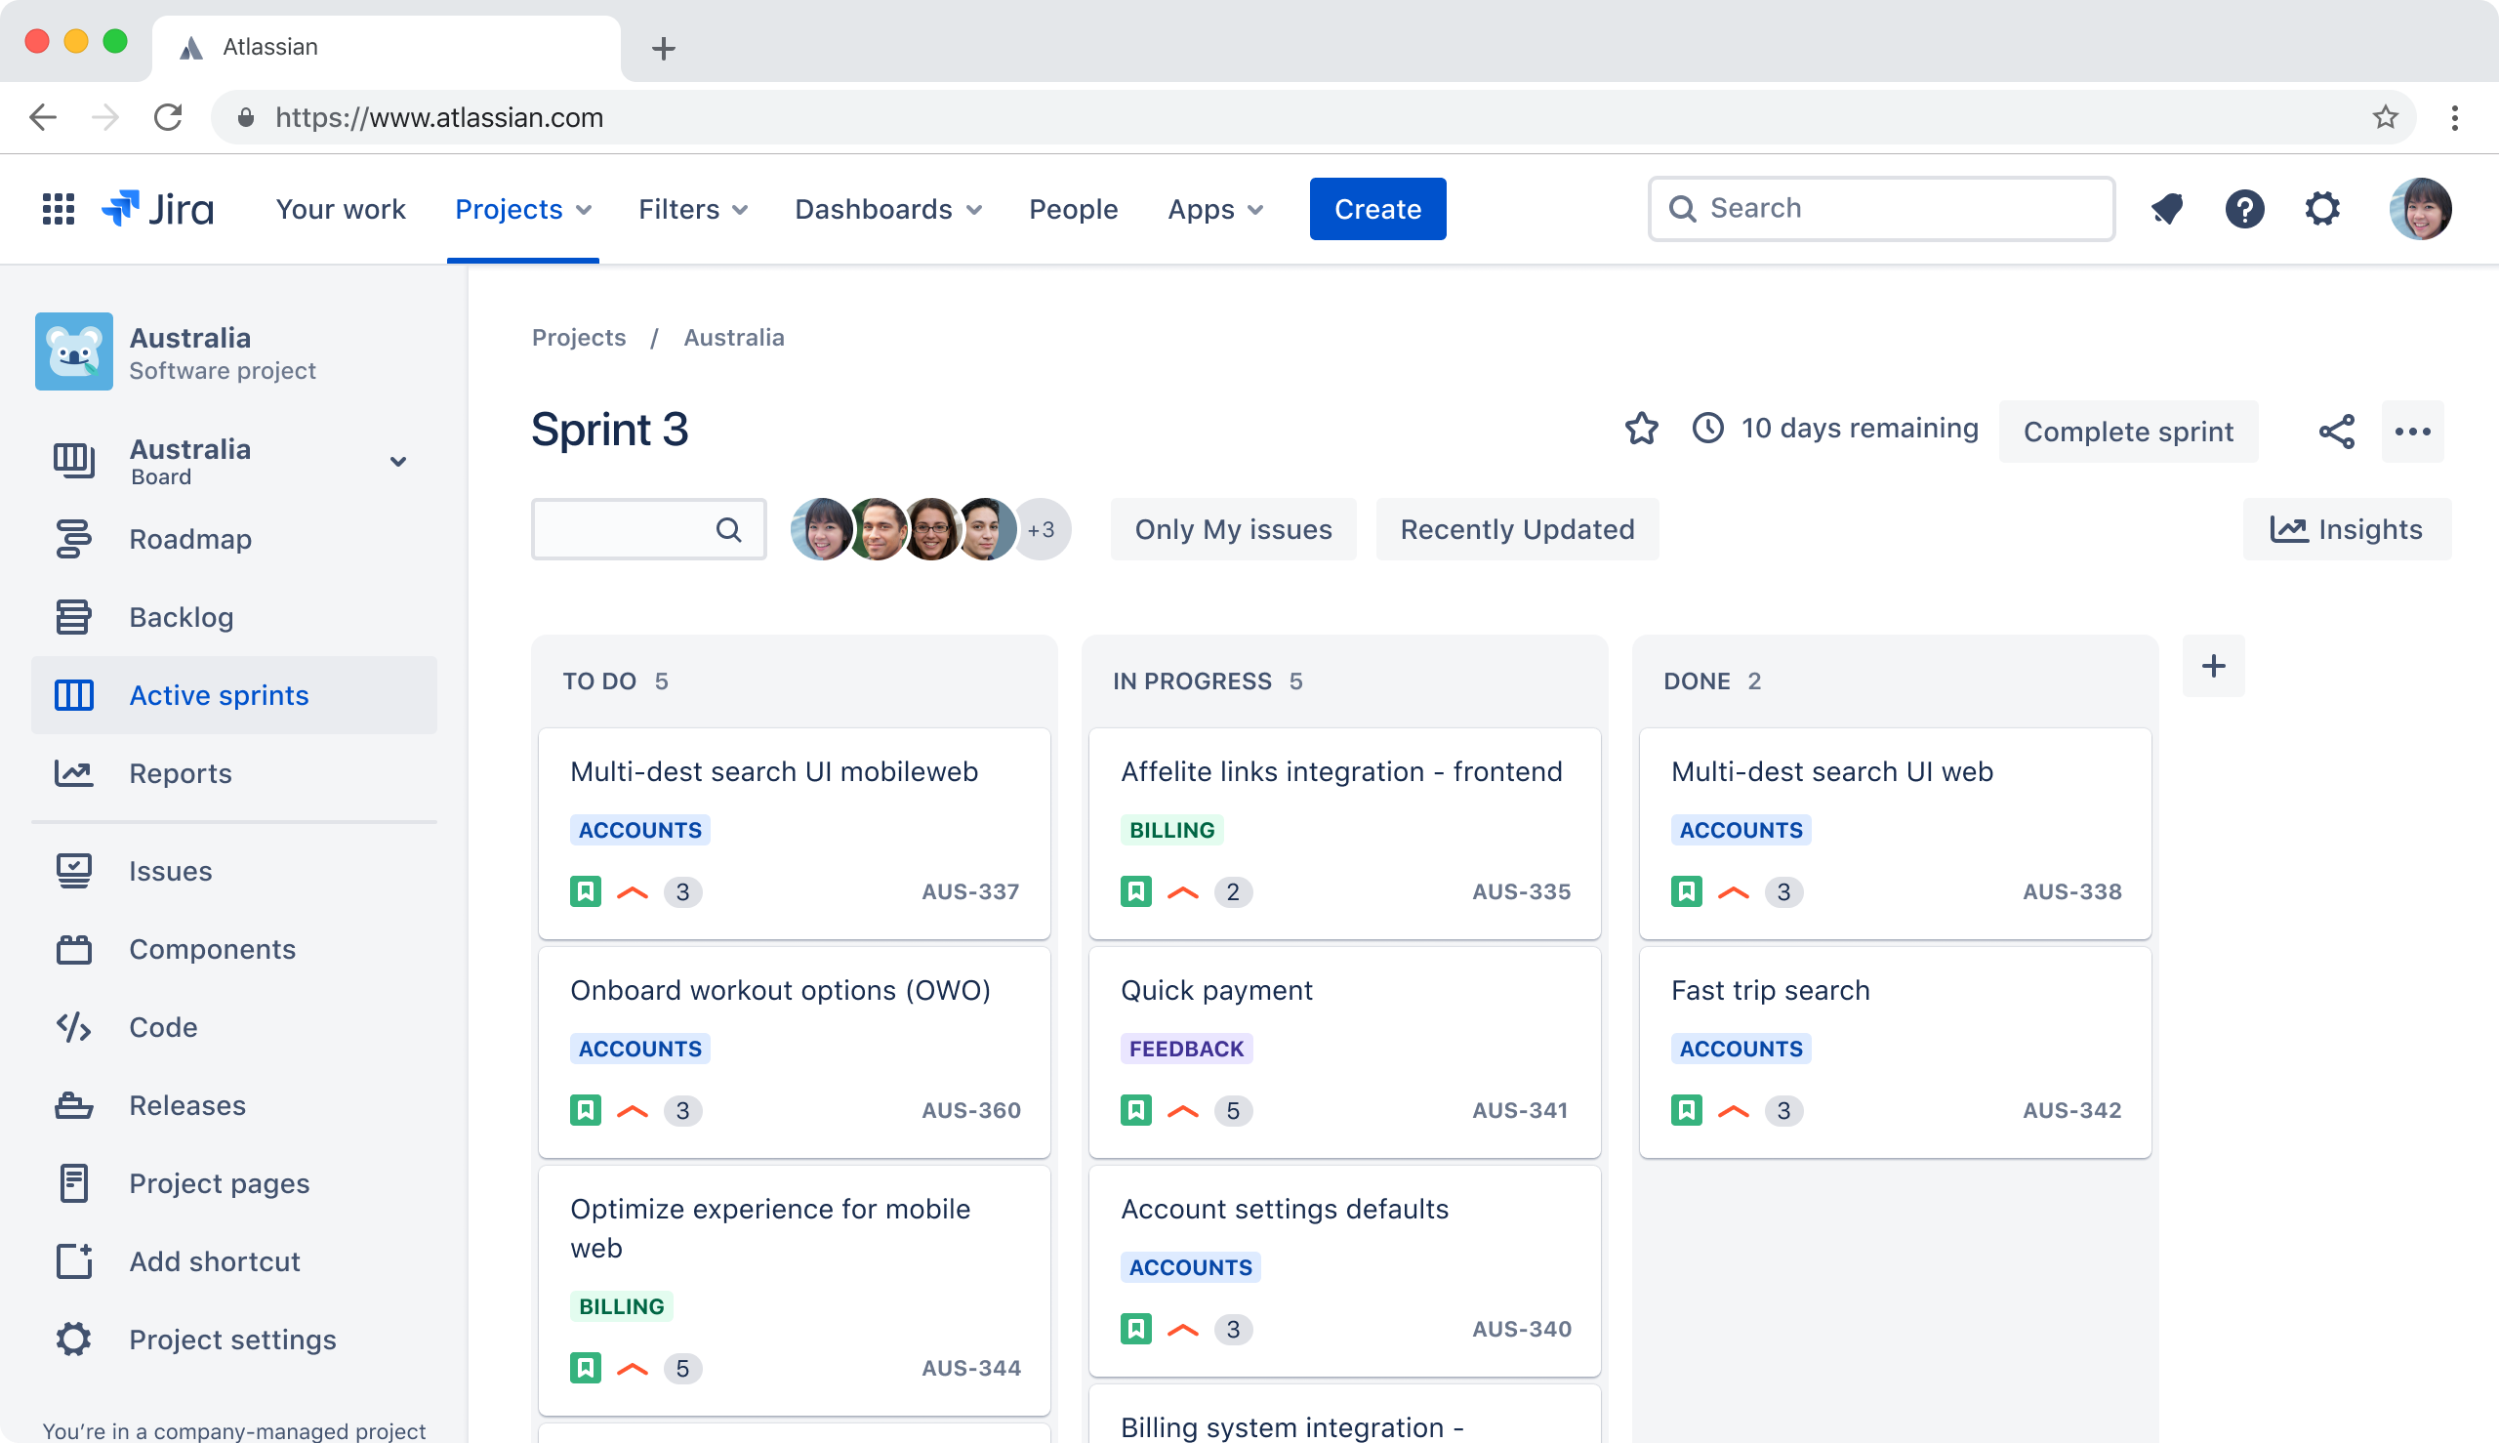2499x1443 pixels.
Task: Toggle the Only My issues filter
Action: click(1233, 529)
